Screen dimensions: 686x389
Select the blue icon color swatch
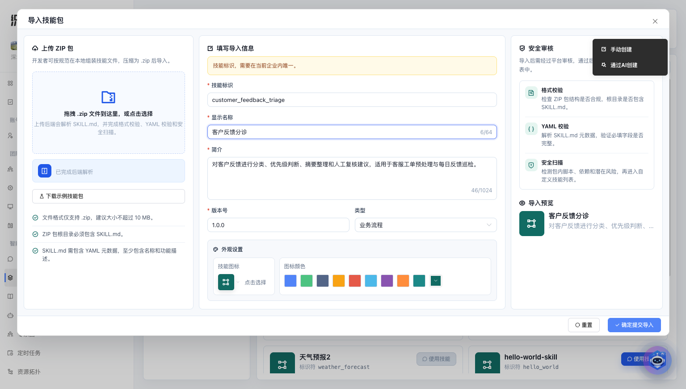click(x=290, y=281)
